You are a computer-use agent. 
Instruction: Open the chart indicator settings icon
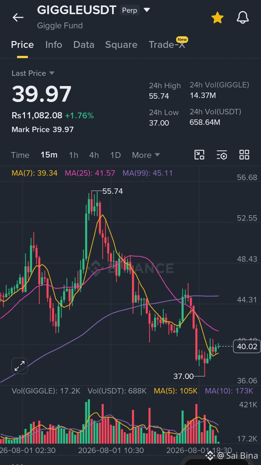coord(222,155)
